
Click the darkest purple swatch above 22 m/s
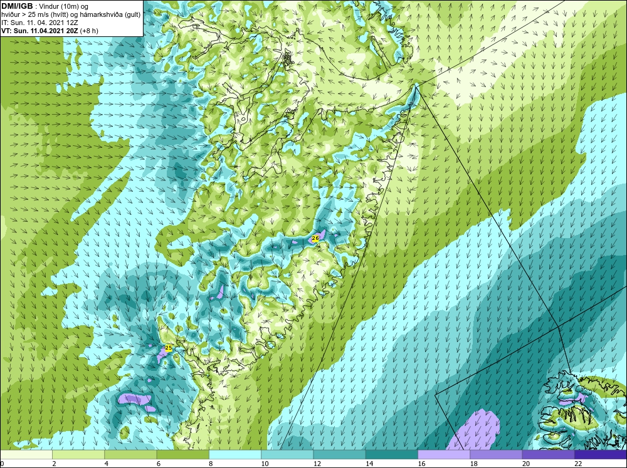tap(601, 454)
